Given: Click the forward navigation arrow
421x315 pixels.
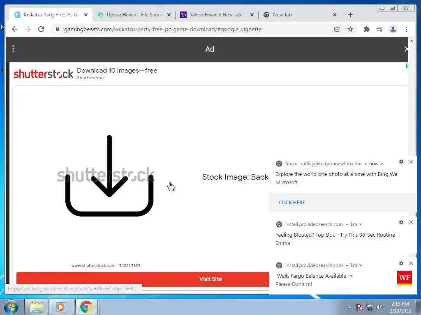Looking at the screenshot, I should tap(28, 29).
